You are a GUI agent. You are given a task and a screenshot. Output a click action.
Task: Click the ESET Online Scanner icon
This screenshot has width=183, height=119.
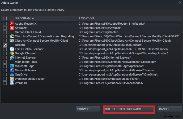pyautogui.click(x=12, y=49)
